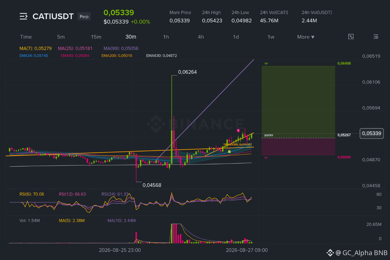
Task: Click the Mark Price value
Action: [x=180, y=21]
